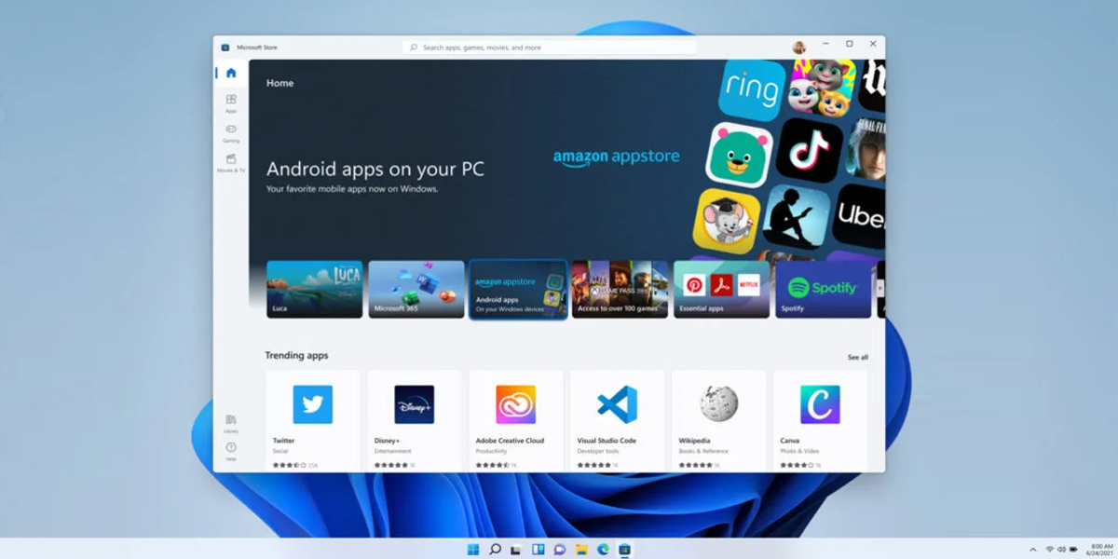
Task: Open Chat on the taskbar
Action: click(560, 549)
